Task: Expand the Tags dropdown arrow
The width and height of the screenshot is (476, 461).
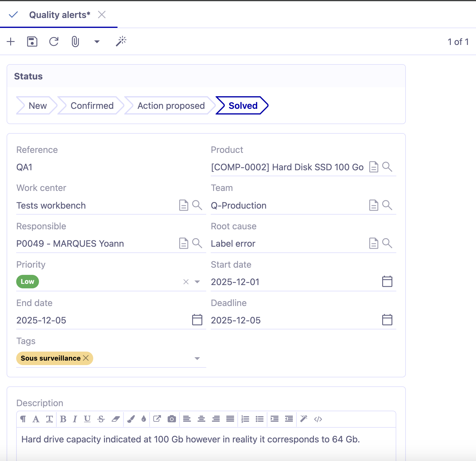Action: coord(197,358)
